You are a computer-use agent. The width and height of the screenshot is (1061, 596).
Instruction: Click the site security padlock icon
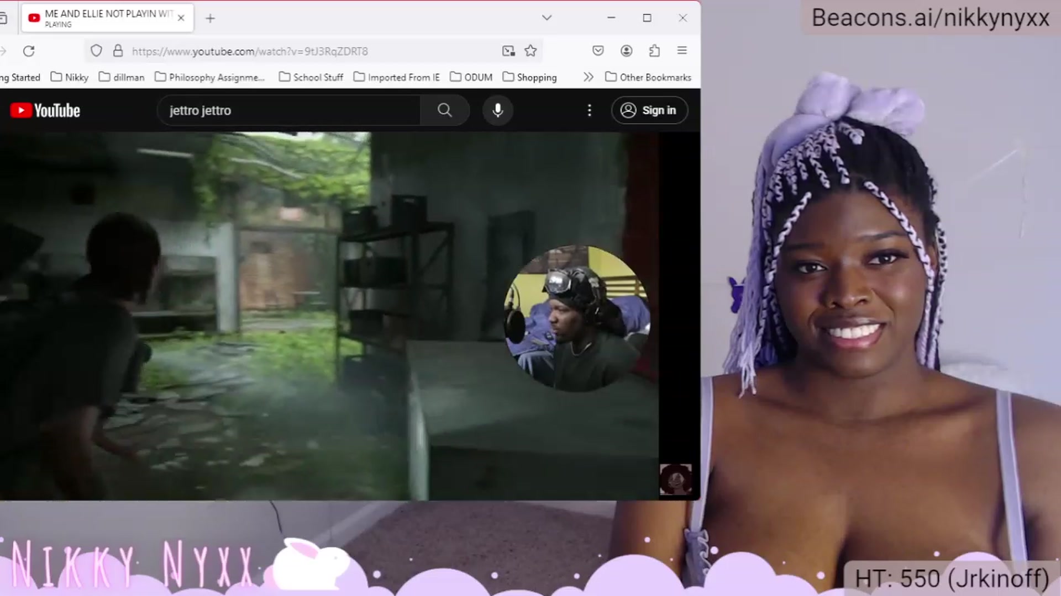tap(118, 51)
